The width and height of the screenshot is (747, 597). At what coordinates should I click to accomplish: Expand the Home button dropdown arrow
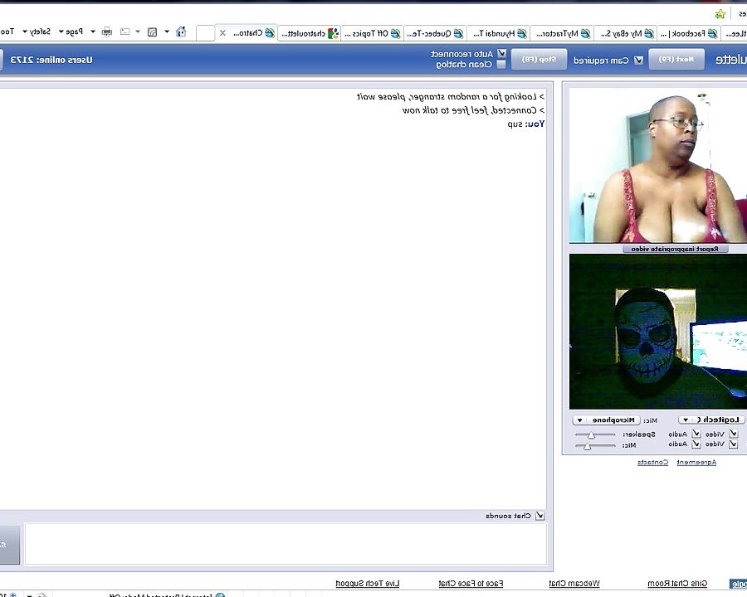tap(167, 32)
